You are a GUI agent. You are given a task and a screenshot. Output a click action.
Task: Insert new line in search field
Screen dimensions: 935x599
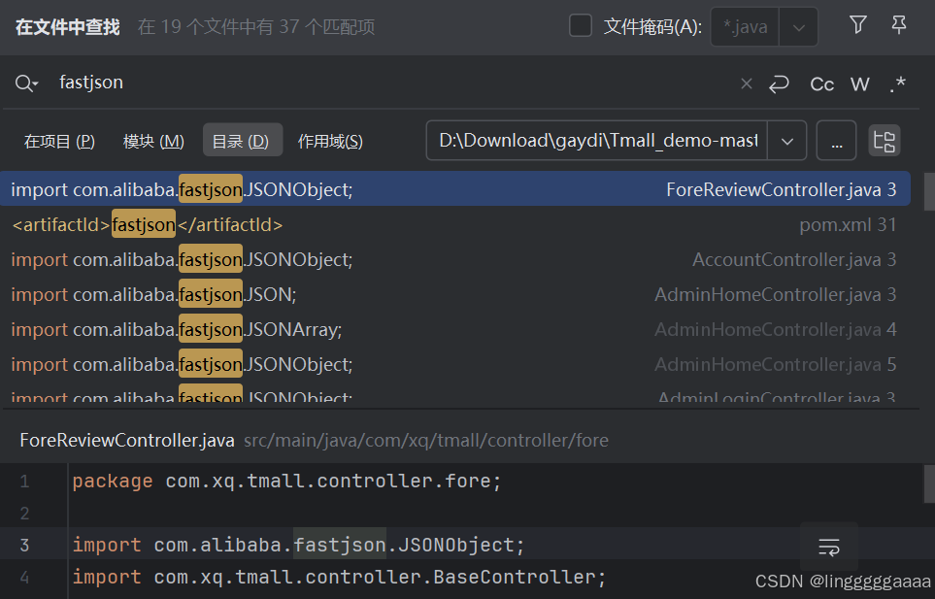coord(779,84)
